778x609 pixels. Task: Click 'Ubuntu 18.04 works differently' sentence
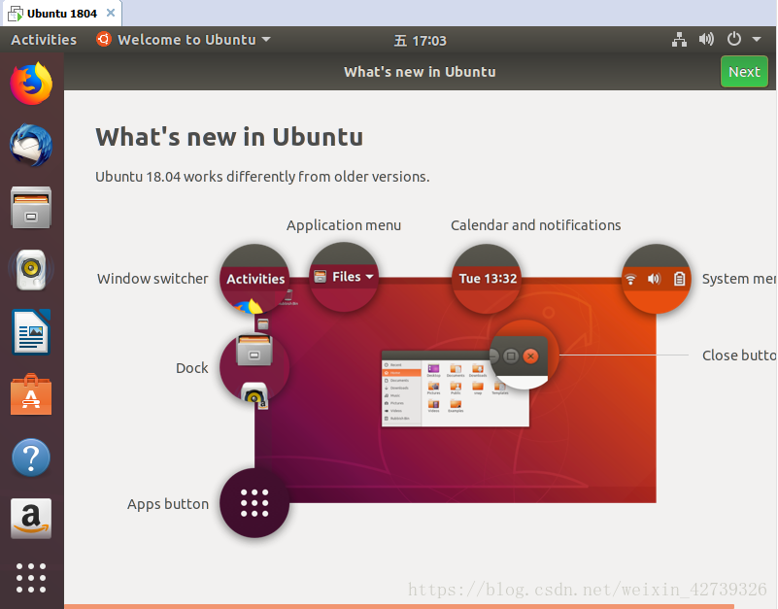coord(262,177)
